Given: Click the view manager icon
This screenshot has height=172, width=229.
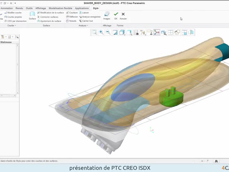Looking at the screenshot, I should [136, 32].
